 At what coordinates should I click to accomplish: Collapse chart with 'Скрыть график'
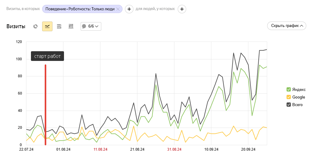287,26
